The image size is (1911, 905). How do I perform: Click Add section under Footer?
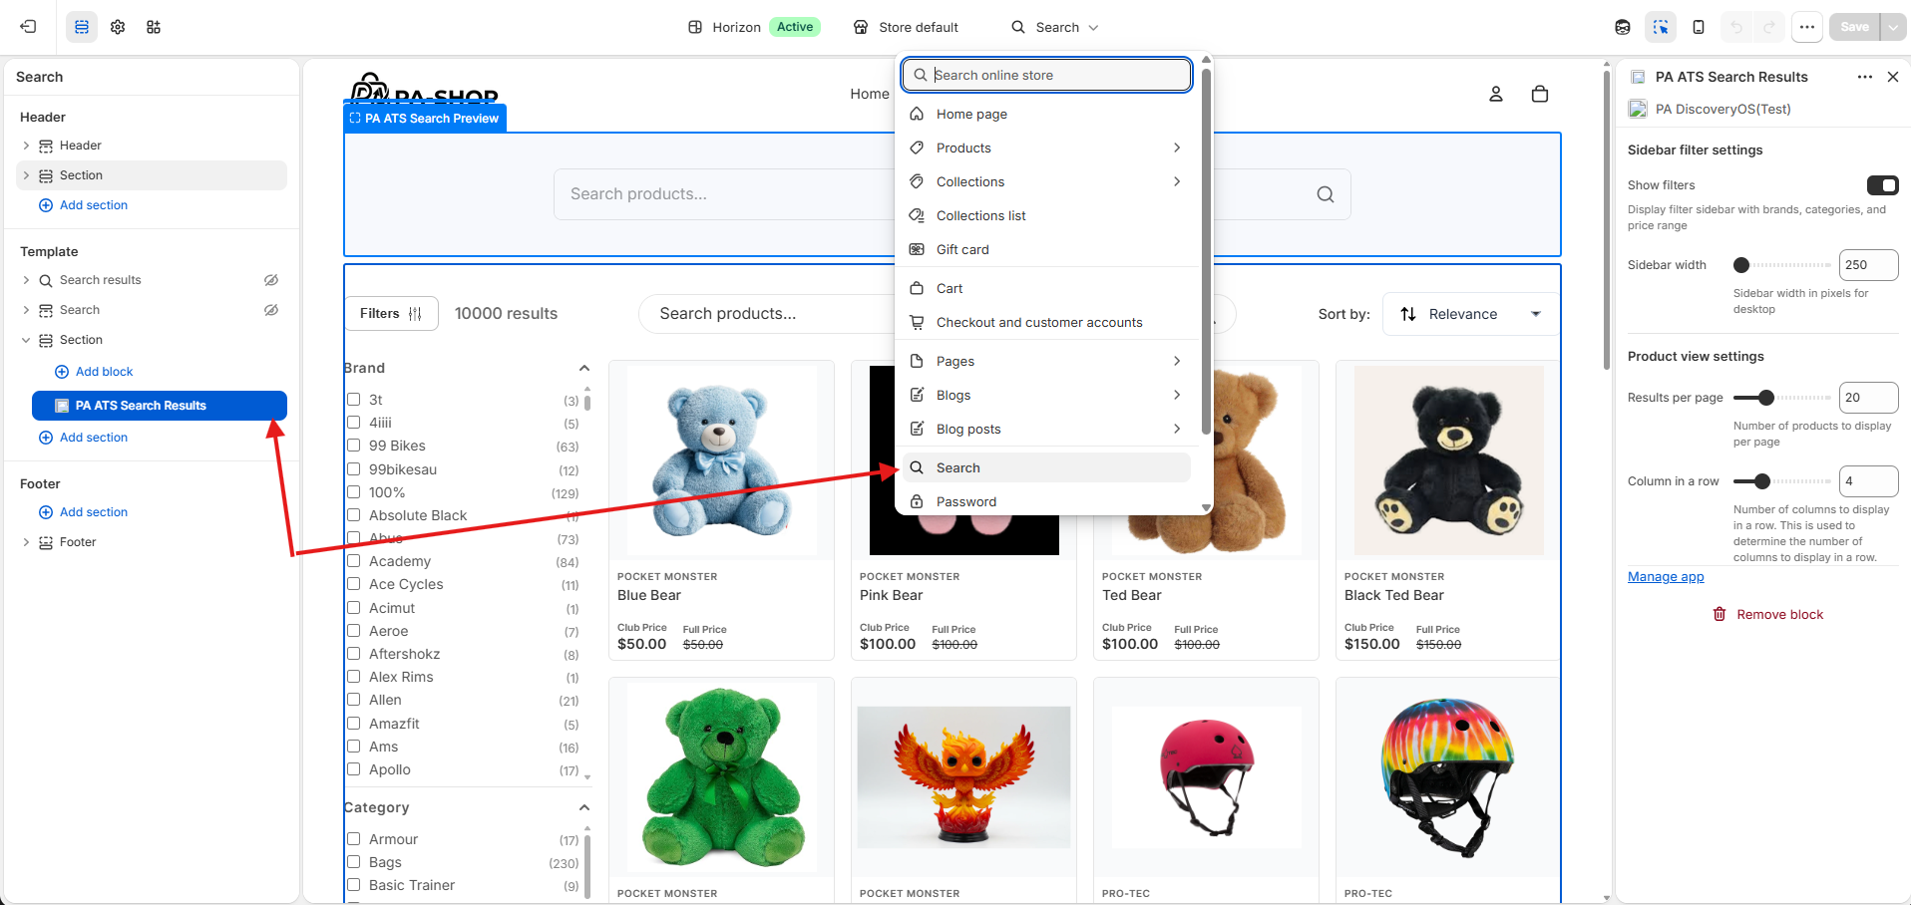pos(83,512)
